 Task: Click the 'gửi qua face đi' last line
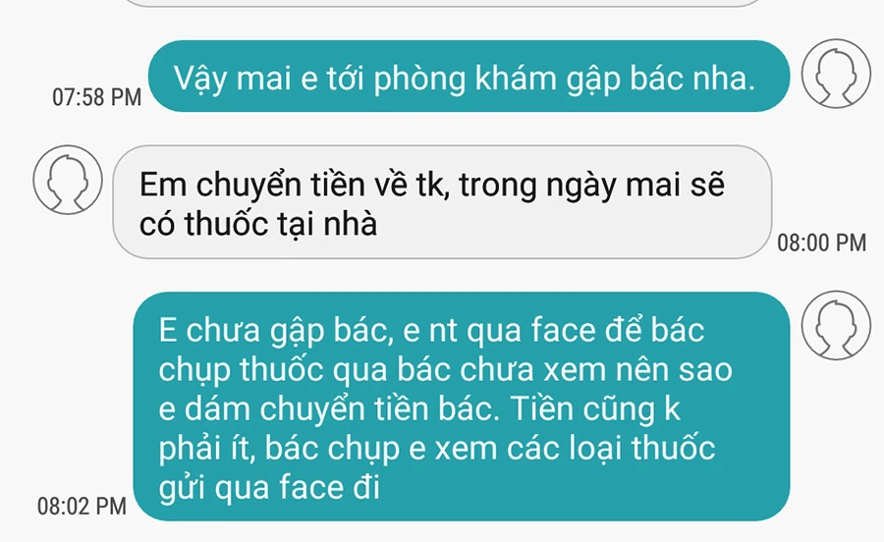tap(269, 488)
